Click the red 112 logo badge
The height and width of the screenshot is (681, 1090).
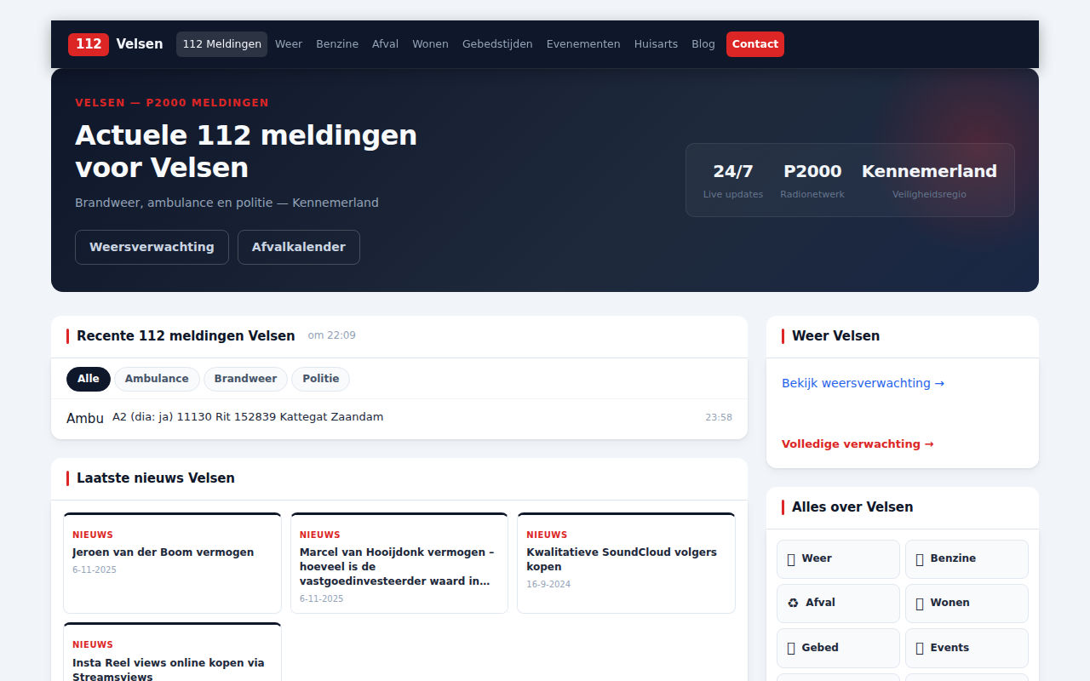tap(89, 44)
